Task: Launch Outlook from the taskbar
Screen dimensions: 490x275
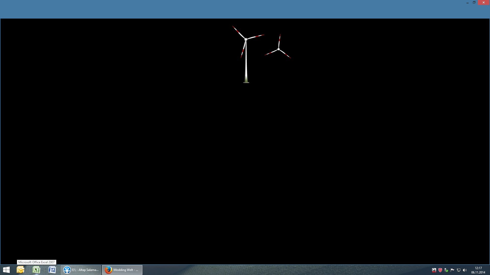Action: pyautogui.click(x=20, y=270)
